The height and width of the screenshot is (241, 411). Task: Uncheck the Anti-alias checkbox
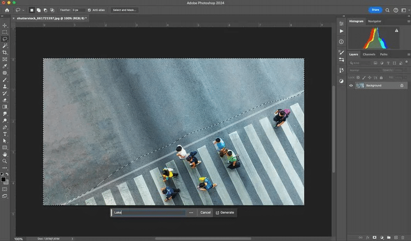pyautogui.click(x=89, y=10)
